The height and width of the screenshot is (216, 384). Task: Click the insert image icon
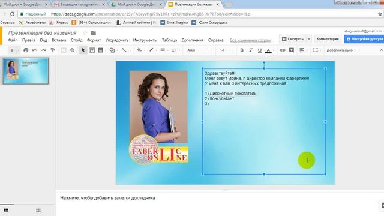(x=100, y=50)
